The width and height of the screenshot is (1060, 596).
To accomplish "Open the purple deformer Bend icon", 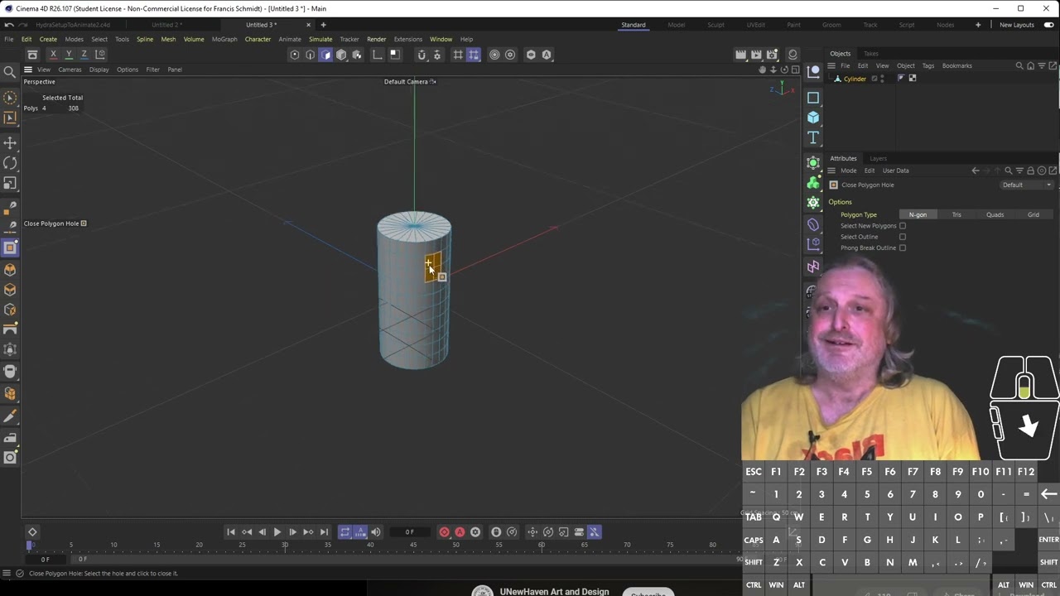I will click(x=813, y=224).
